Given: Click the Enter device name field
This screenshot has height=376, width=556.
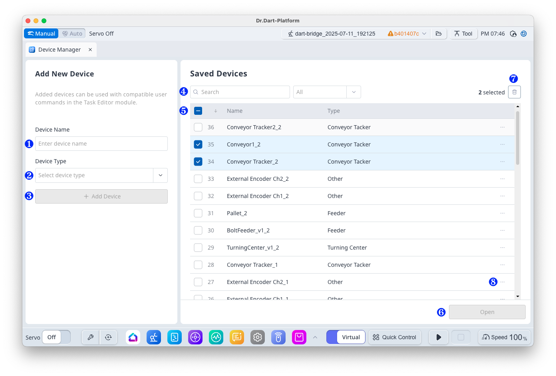Looking at the screenshot, I should pyautogui.click(x=101, y=144).
